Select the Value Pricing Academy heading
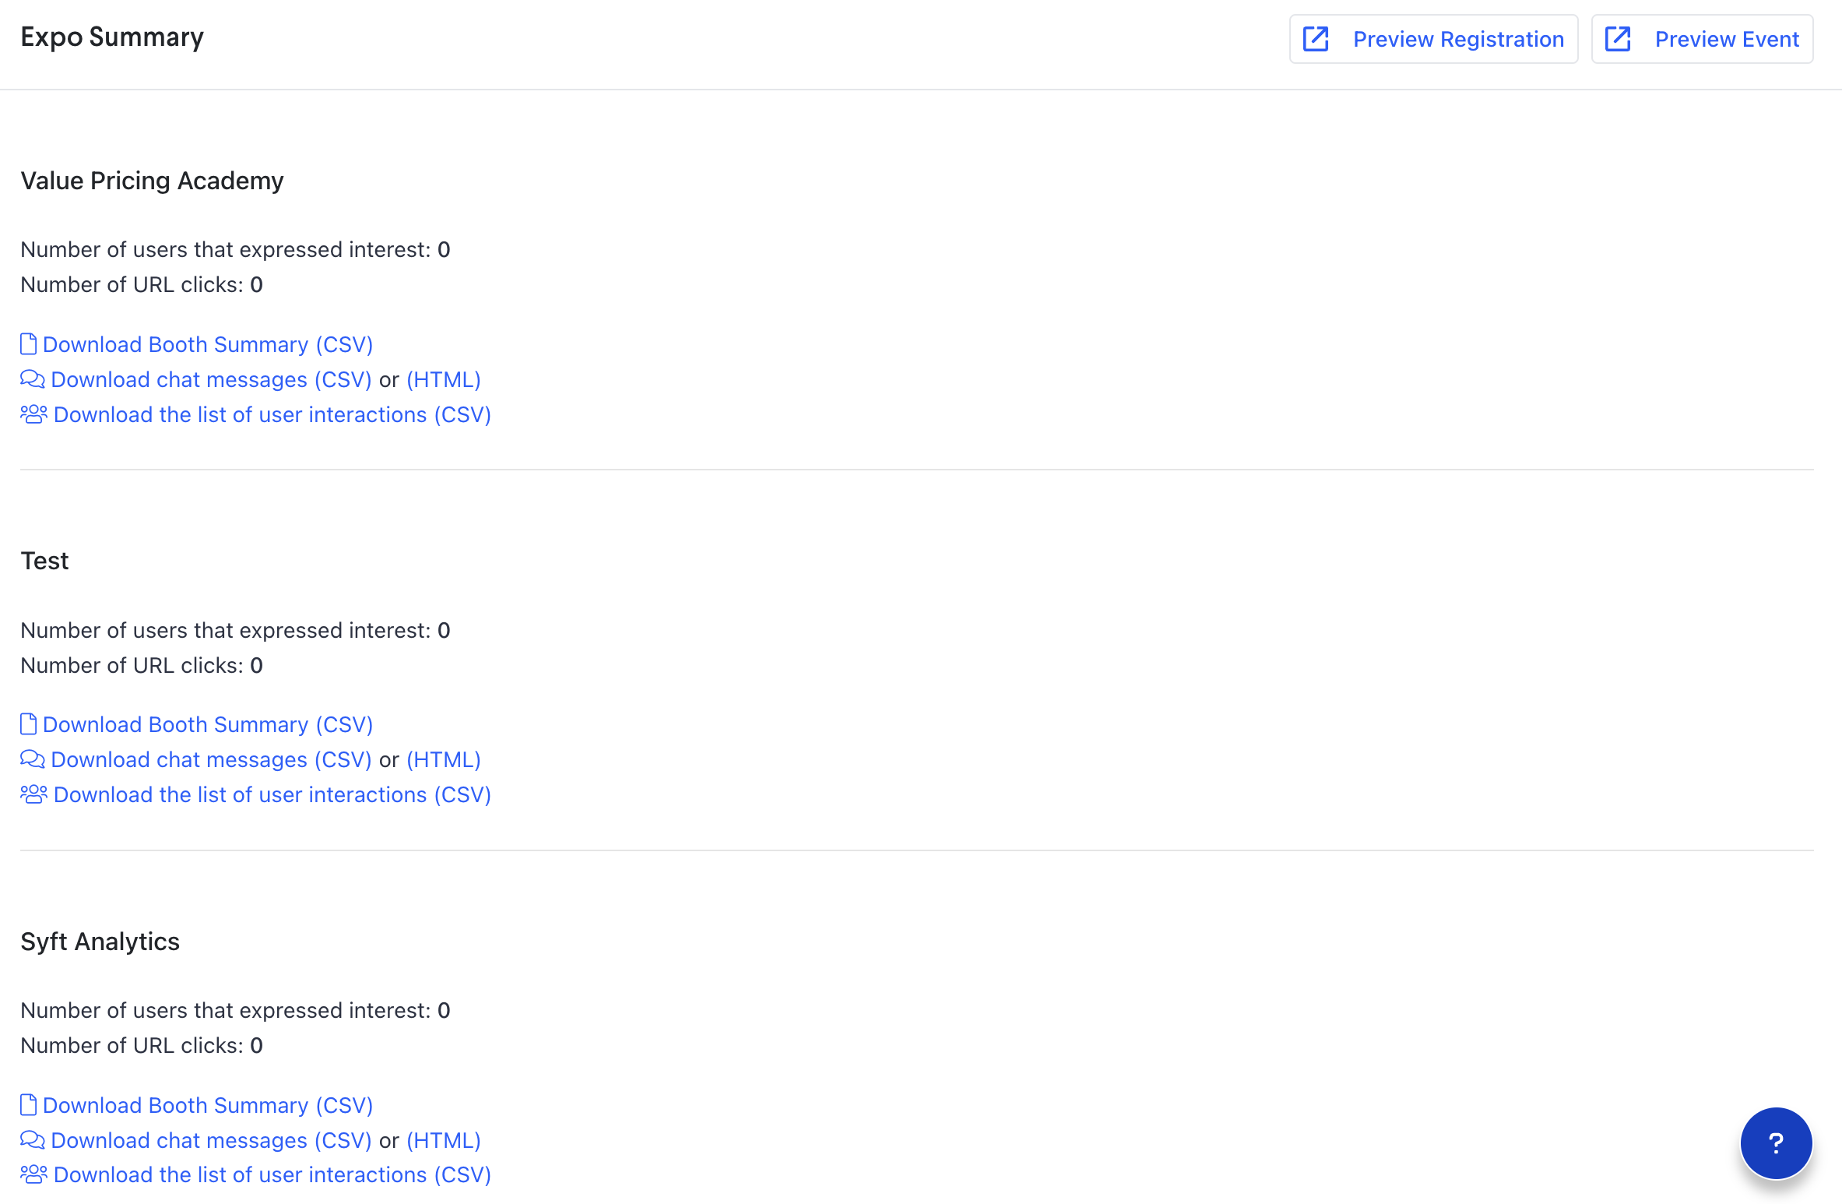 [x=152, y=181]
